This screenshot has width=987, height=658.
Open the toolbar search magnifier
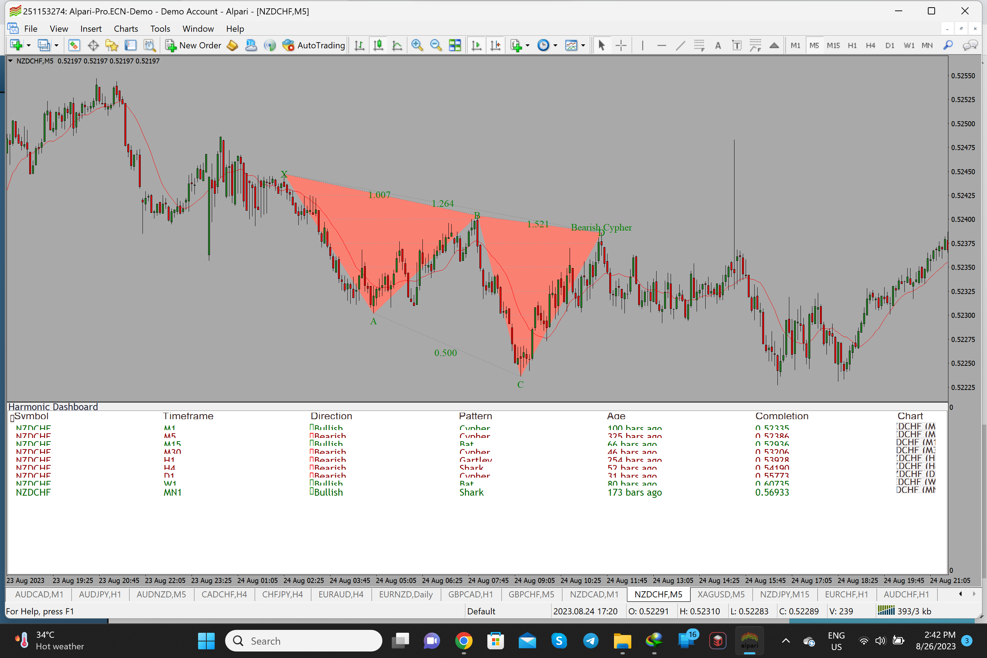[948, 45]
